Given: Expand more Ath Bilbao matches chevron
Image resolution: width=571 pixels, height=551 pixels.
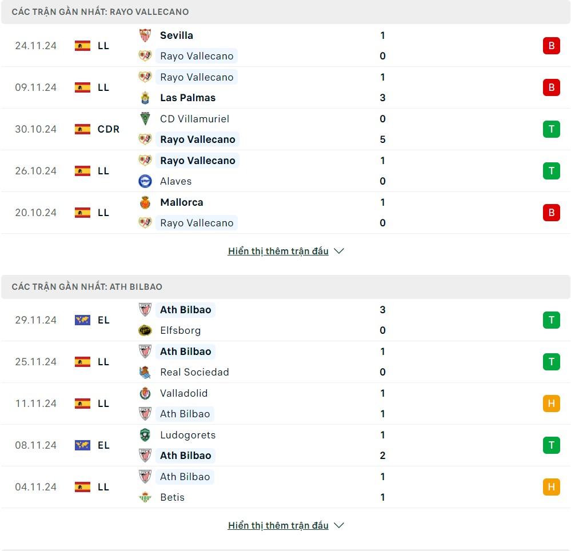Looking at the screenshot, I should (x=339, y=525).
